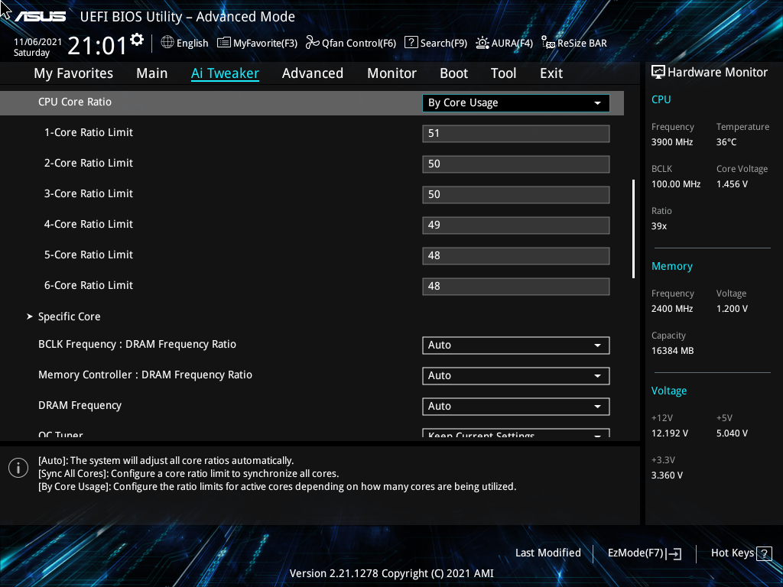
Task: Click CPU temperature value 36°C
Action: click(x=726, y=142)
